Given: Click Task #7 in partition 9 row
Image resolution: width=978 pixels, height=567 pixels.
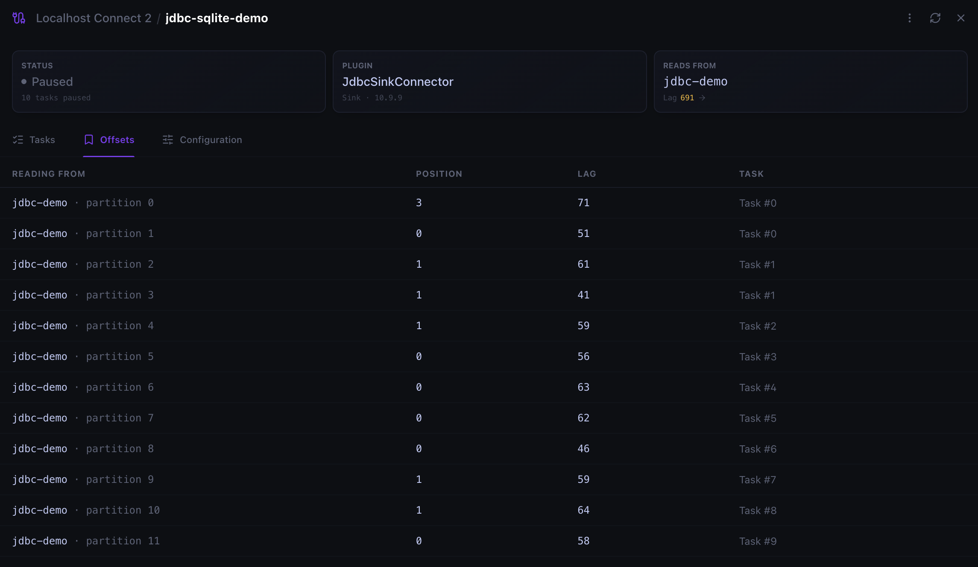Looking at the screenshot, I should point(757,480).
